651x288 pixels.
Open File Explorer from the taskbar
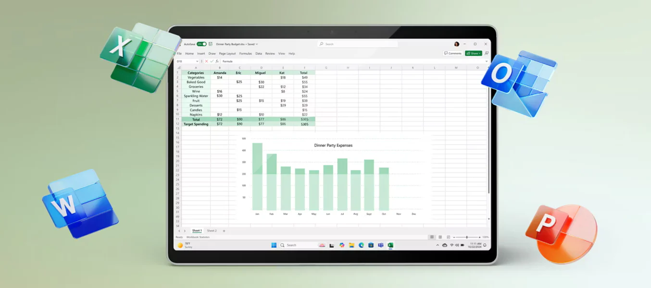coord(351,245)
